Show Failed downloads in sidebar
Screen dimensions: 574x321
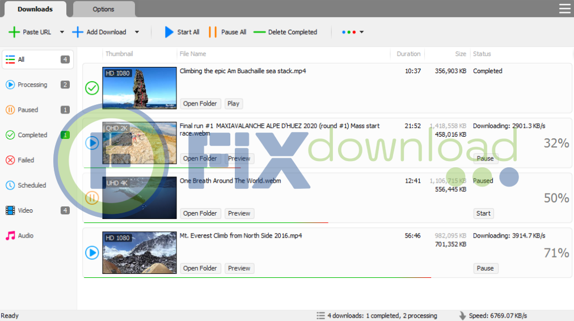[x=26, y=160]
